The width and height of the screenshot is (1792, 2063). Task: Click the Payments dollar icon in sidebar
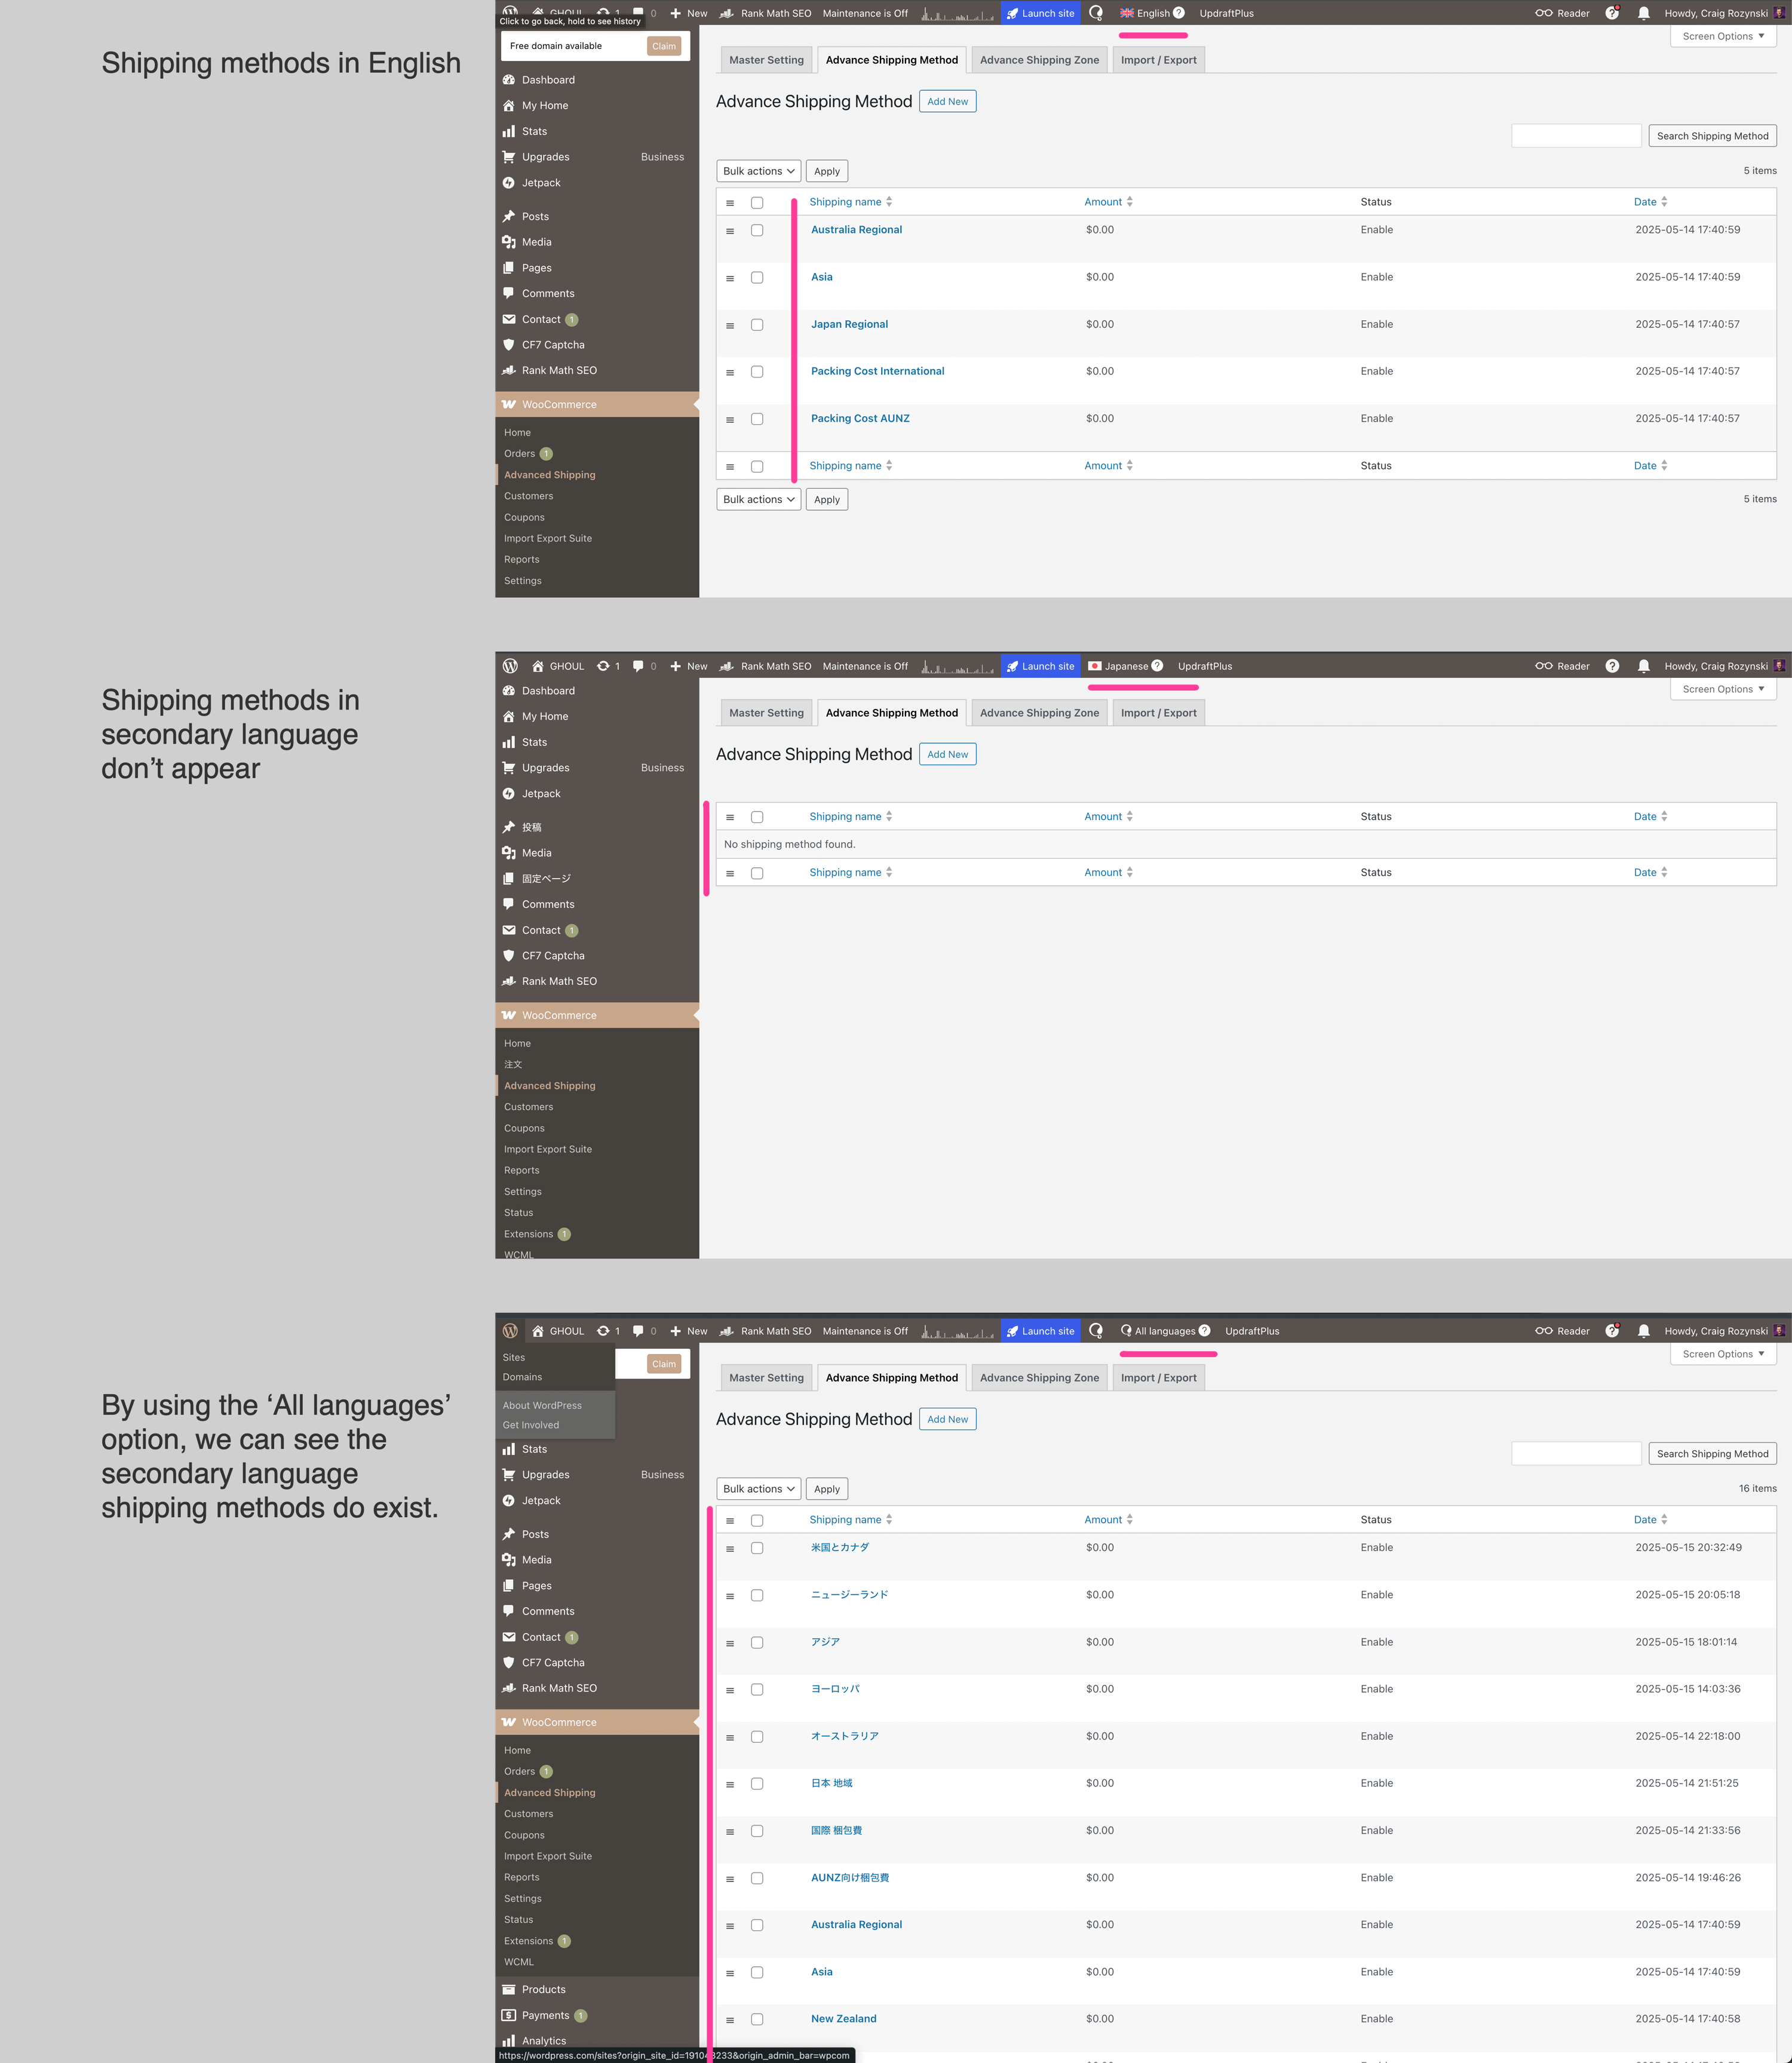tap(509, 2015)
